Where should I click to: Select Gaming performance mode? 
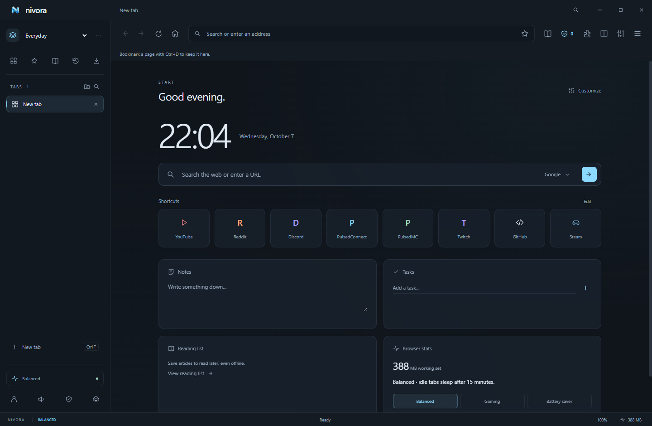click(492, 401)
